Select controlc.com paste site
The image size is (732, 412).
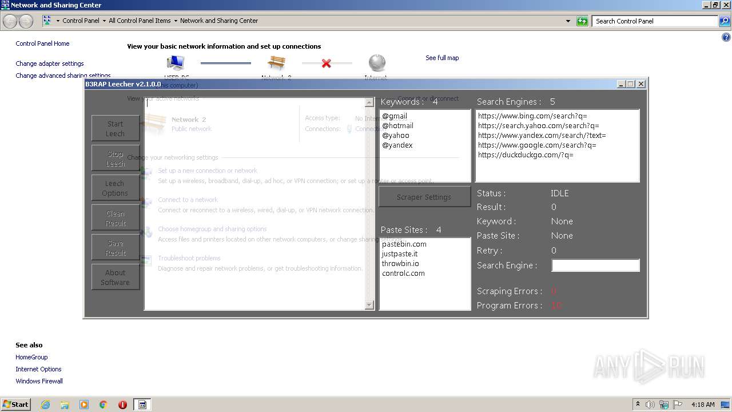tap(403, 274)
